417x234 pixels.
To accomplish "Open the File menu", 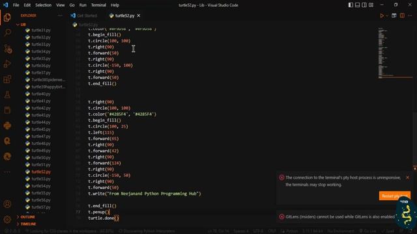I will 16,5.
